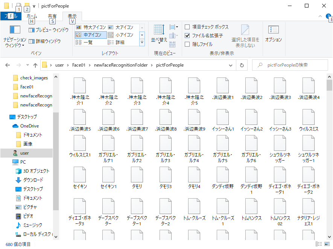The image size is (333, 249).
Task: Click Face01 in the address bar
Action: [x=79, y=65]
